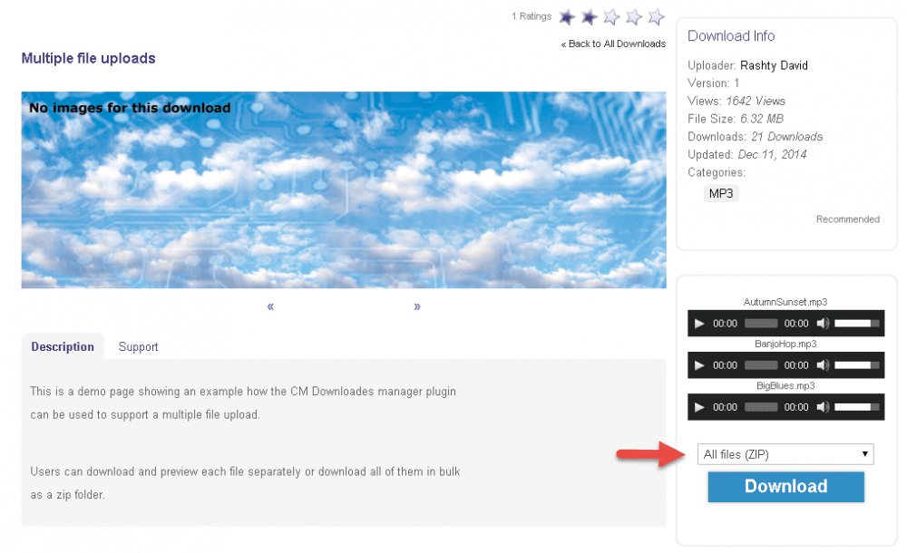Mute the BanjoHop.mp3 player
The image size is (907, 553).
click(x=822, y=365)
